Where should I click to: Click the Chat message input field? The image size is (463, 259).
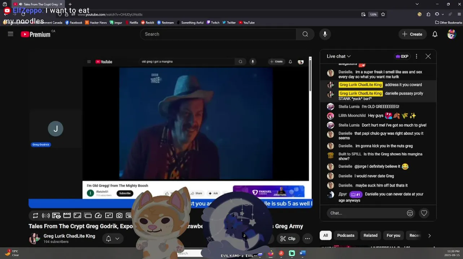[366, 213]
